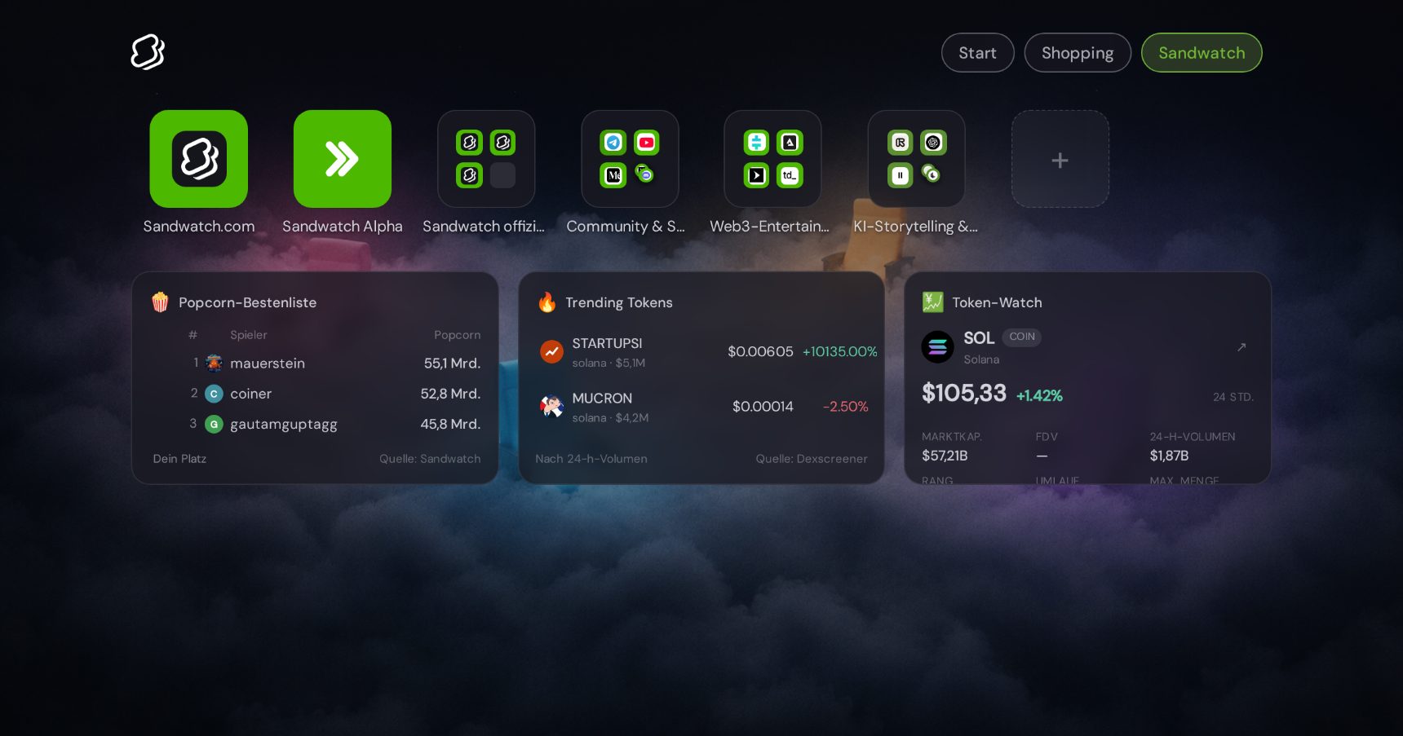
Task: Click the Dein Platz label
Action: 179,459
